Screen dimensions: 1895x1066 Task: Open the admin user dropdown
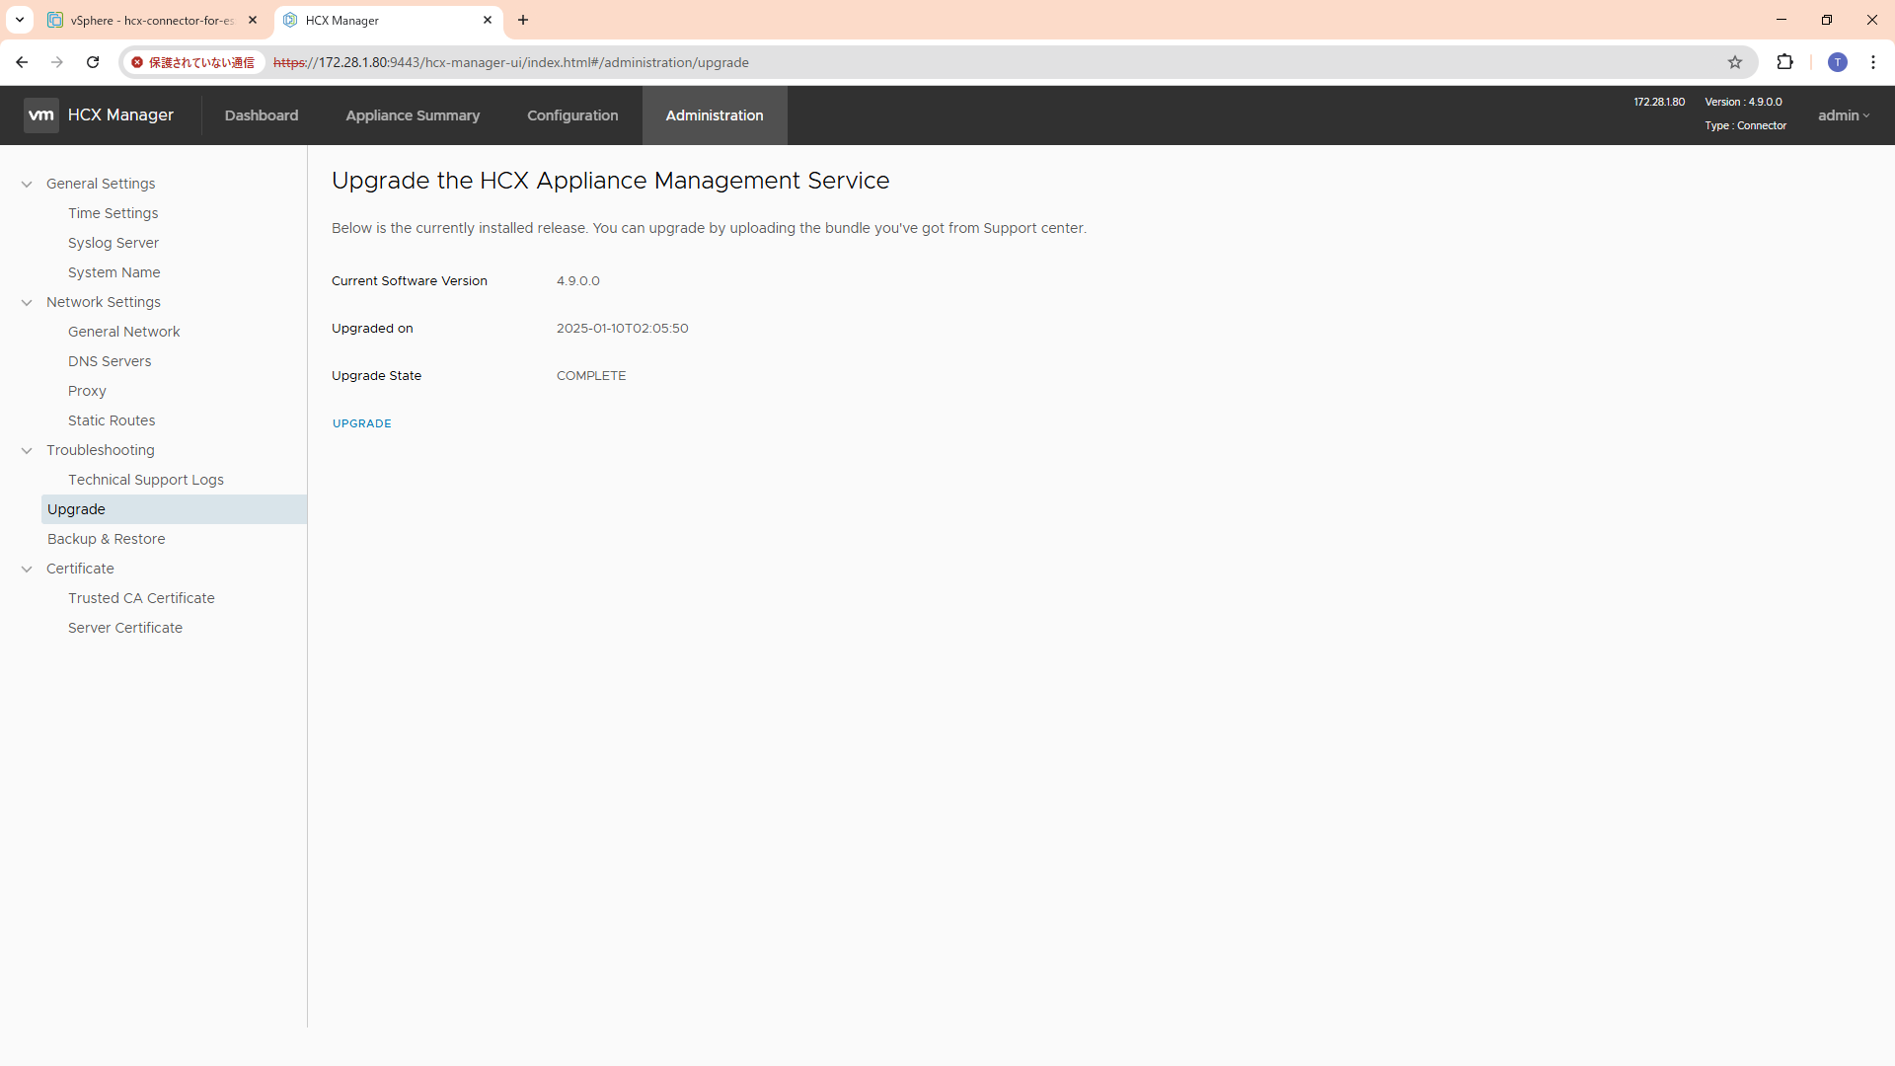click(1843, 115)
